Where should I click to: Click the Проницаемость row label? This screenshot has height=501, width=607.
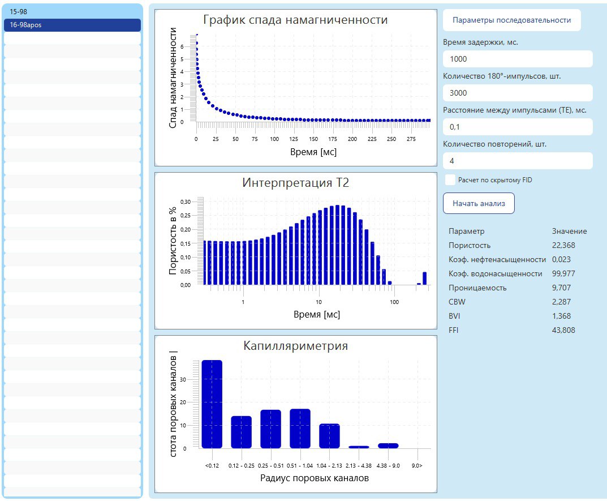pos(477,288)
